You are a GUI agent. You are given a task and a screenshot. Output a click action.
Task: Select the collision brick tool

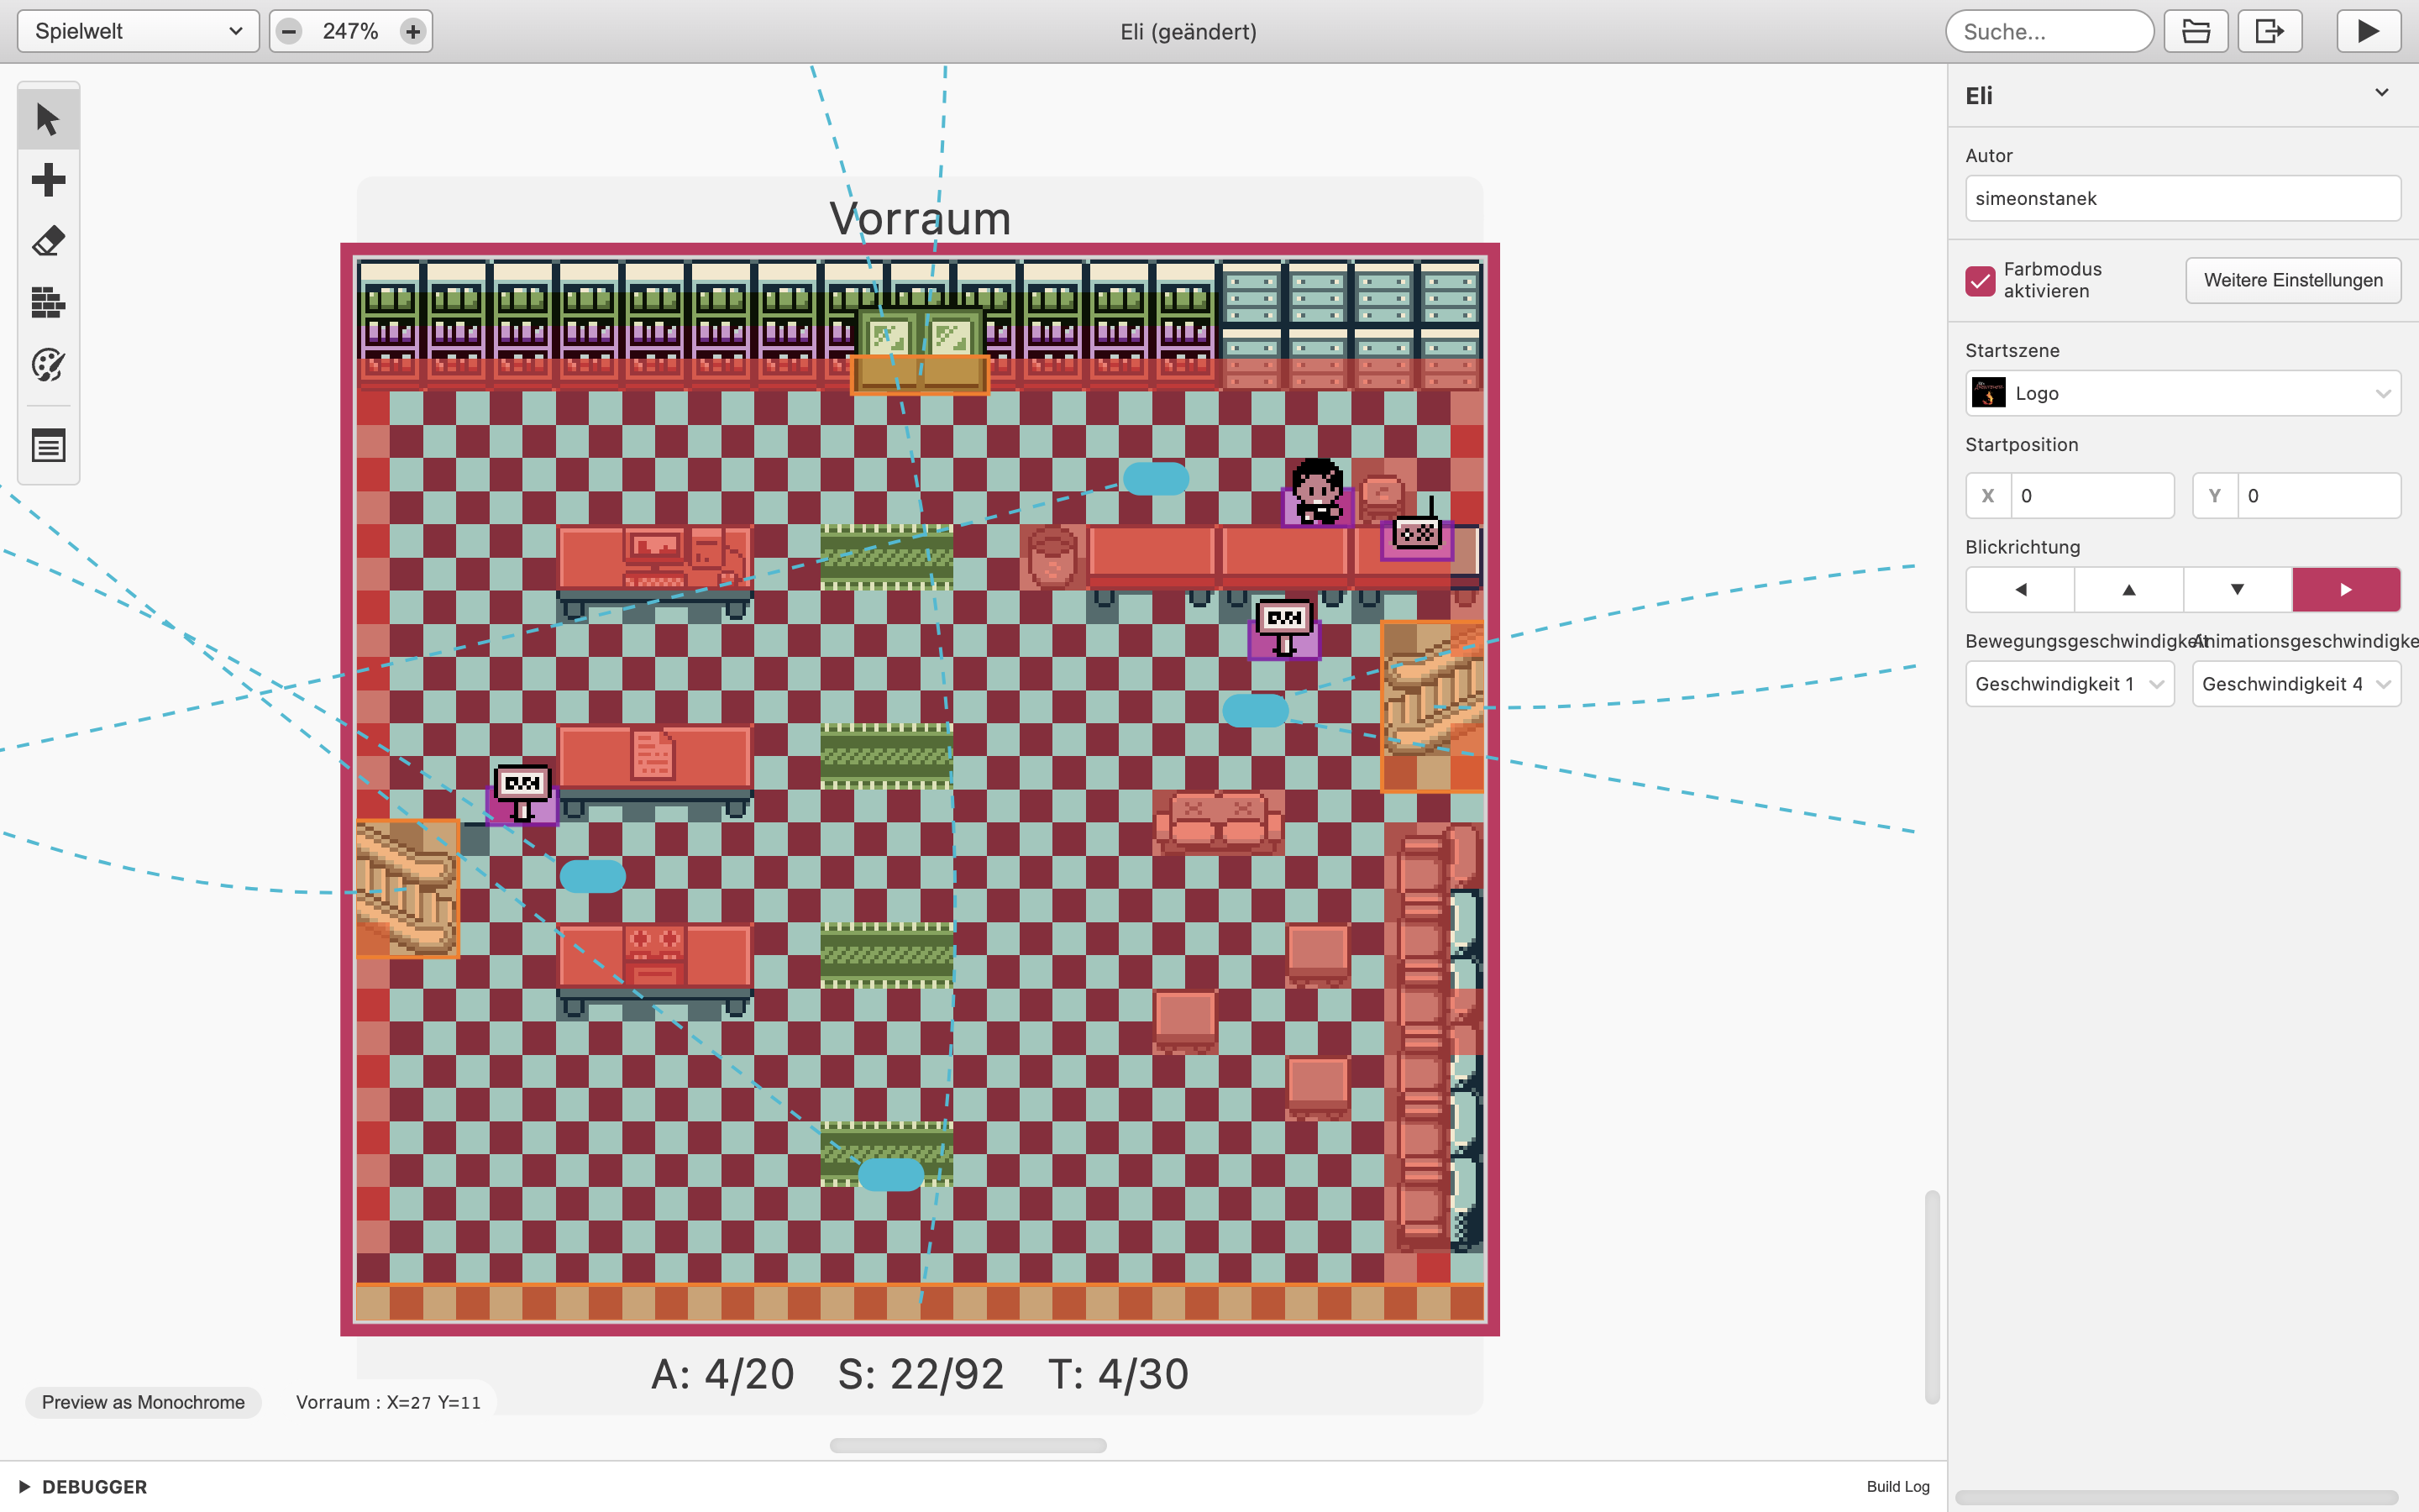(48, 302)
